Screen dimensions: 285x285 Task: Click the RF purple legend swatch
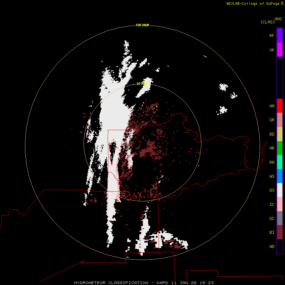(280, 35)
